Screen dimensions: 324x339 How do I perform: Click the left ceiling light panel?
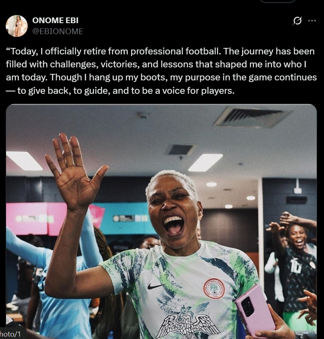(24, 160)
